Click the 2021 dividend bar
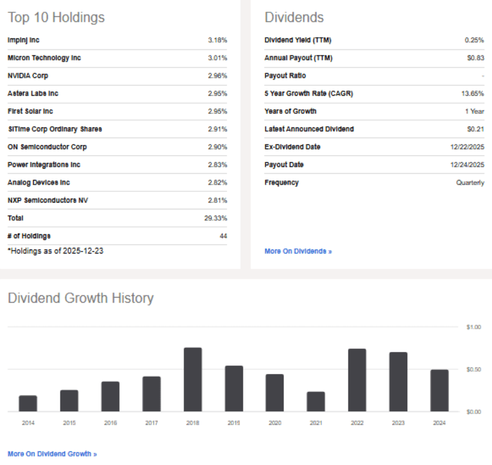This screenshot has width=492, height=465. pos(316,402)
